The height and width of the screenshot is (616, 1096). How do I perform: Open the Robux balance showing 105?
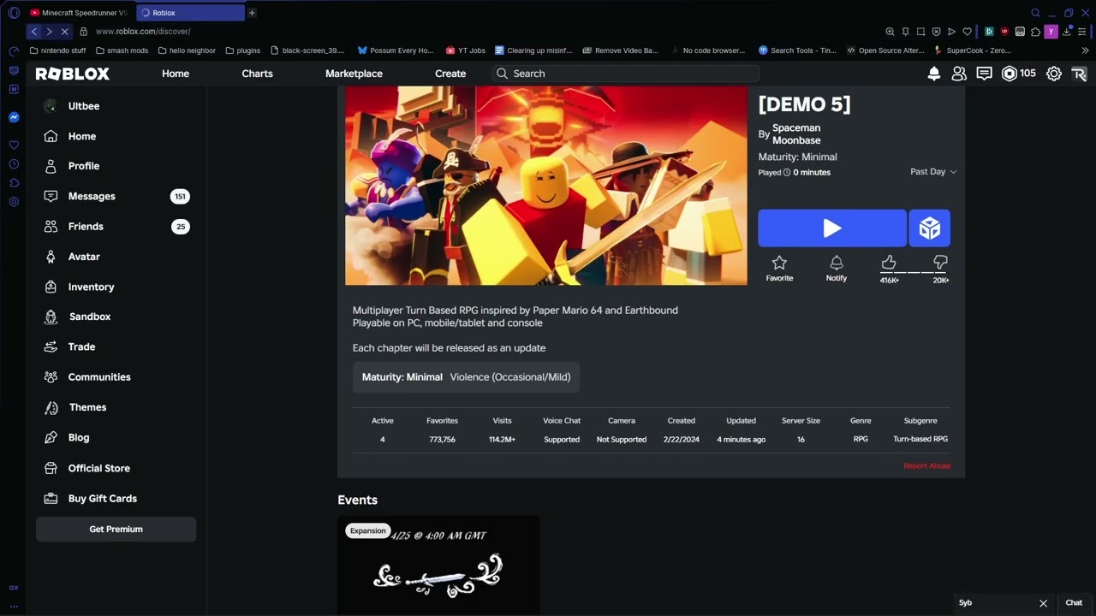click(1019, 74)
